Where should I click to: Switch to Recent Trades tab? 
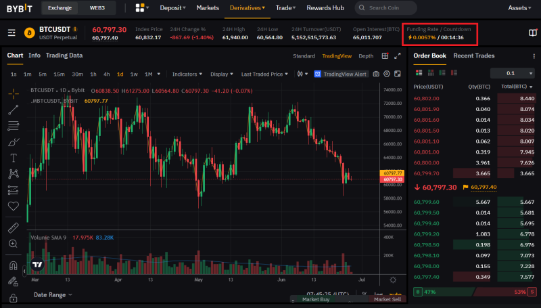pyautogui.click(x=474, y=56)
